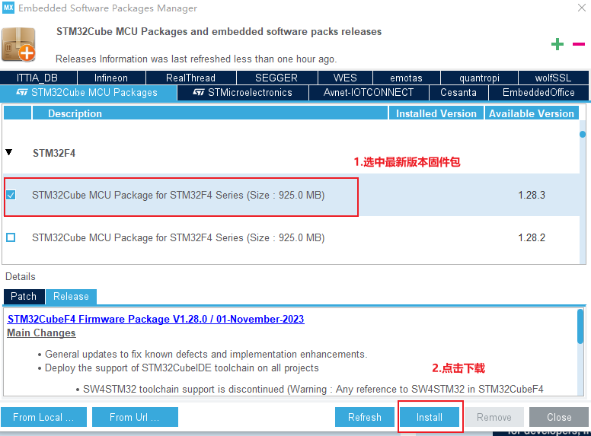Image resolution: width=591 pixels, height=436 pixels.
Task: Open the STMicroelectronics tab
Action: pos(243,93)
